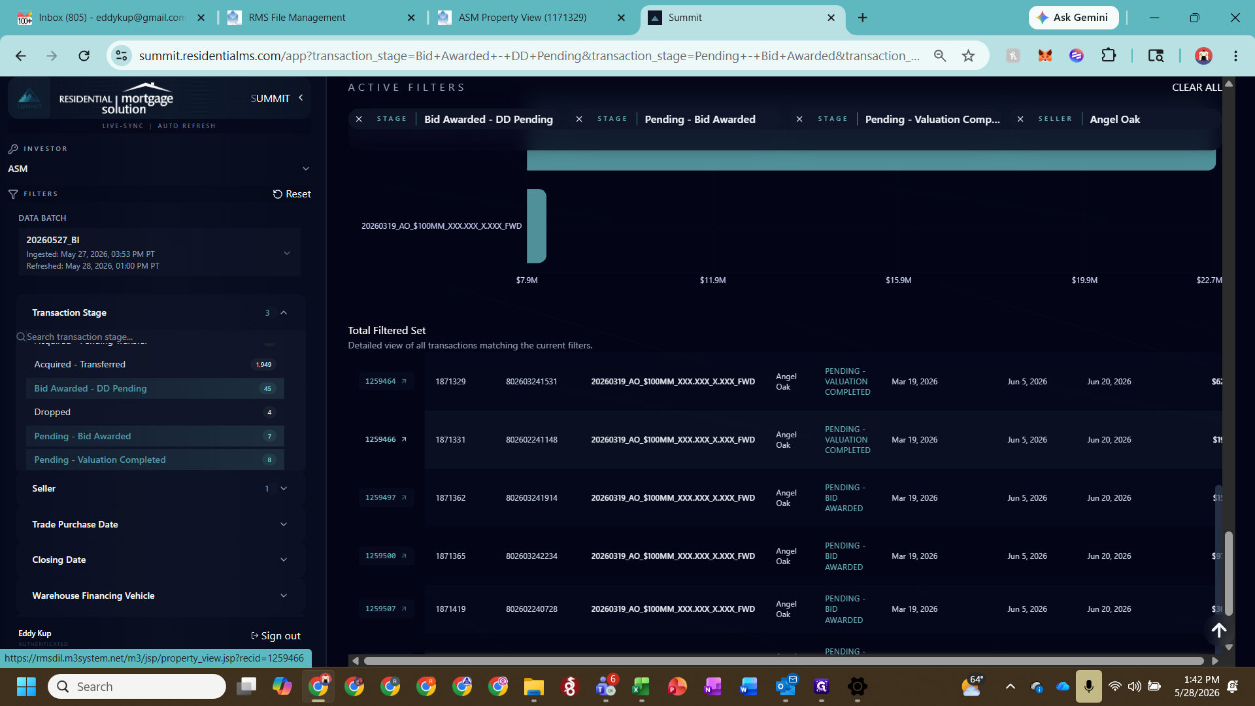Image resolution: width=1255 pixels, height=706 pixels.
Task: Click the 20260319_AO_$100MM chart bar
Action: click(537, 226)
